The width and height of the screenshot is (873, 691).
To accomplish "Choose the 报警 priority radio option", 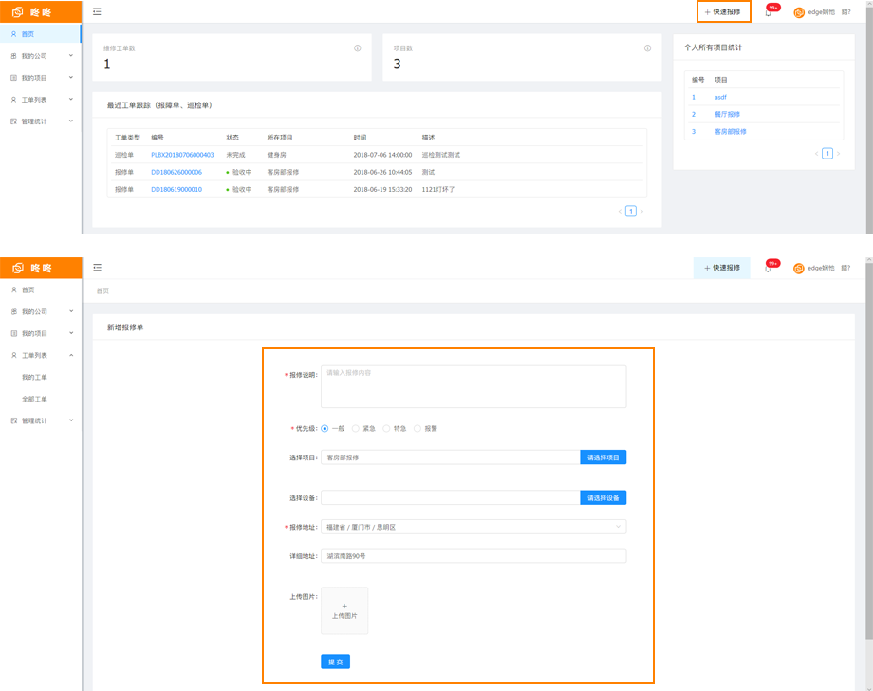I will tap(418, 429).
